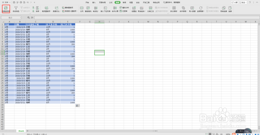
Task: Open 现有连接 existing connections
Action: (224, 9)
